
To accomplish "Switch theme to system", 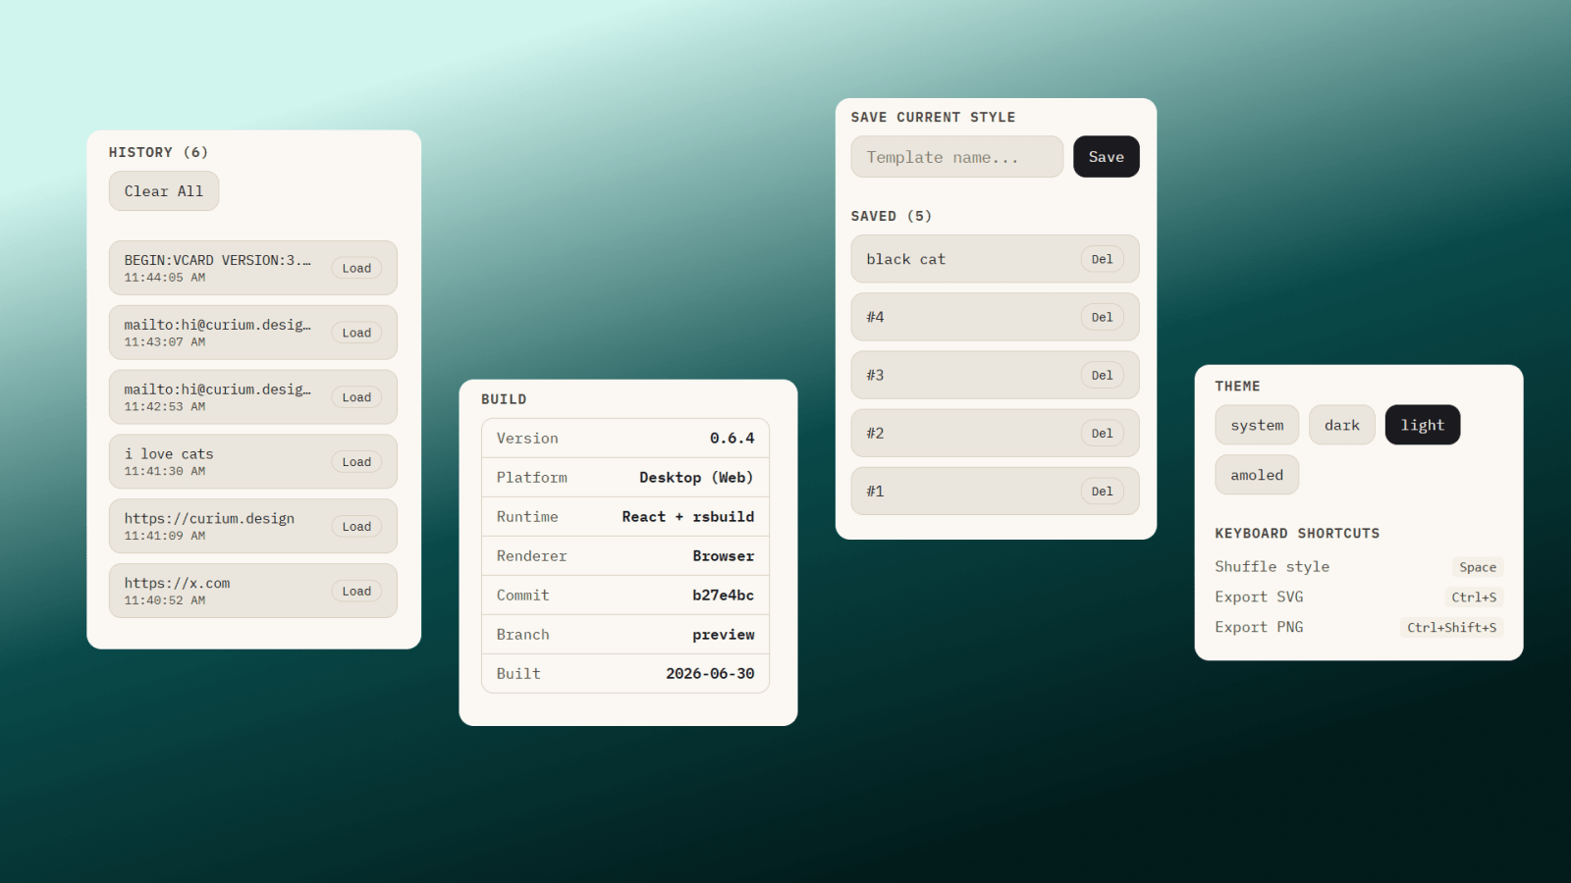I will coord(1257,425).
